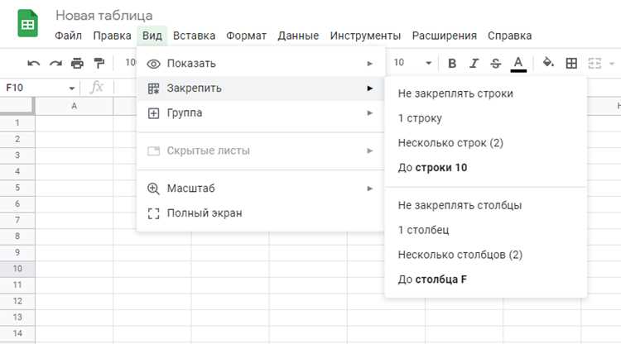Viewport: 621px width, 344px height.
Task: Open Merge cells dropdown arrow
Action: coord(612,64)
